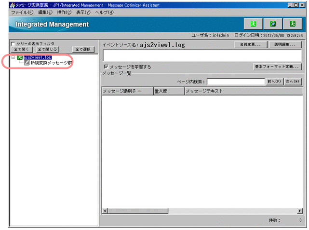Toggle the ツリーの表示フィルタ checkbox
Image resolution: width=309 pixels, height=230 pixels.
point(13,43)
